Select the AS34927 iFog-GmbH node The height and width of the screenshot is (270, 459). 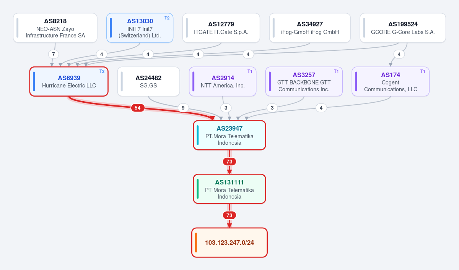[310, 28]
